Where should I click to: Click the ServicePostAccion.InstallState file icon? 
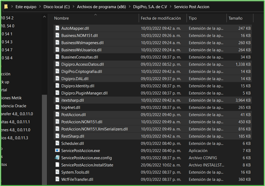pos(57,165)
